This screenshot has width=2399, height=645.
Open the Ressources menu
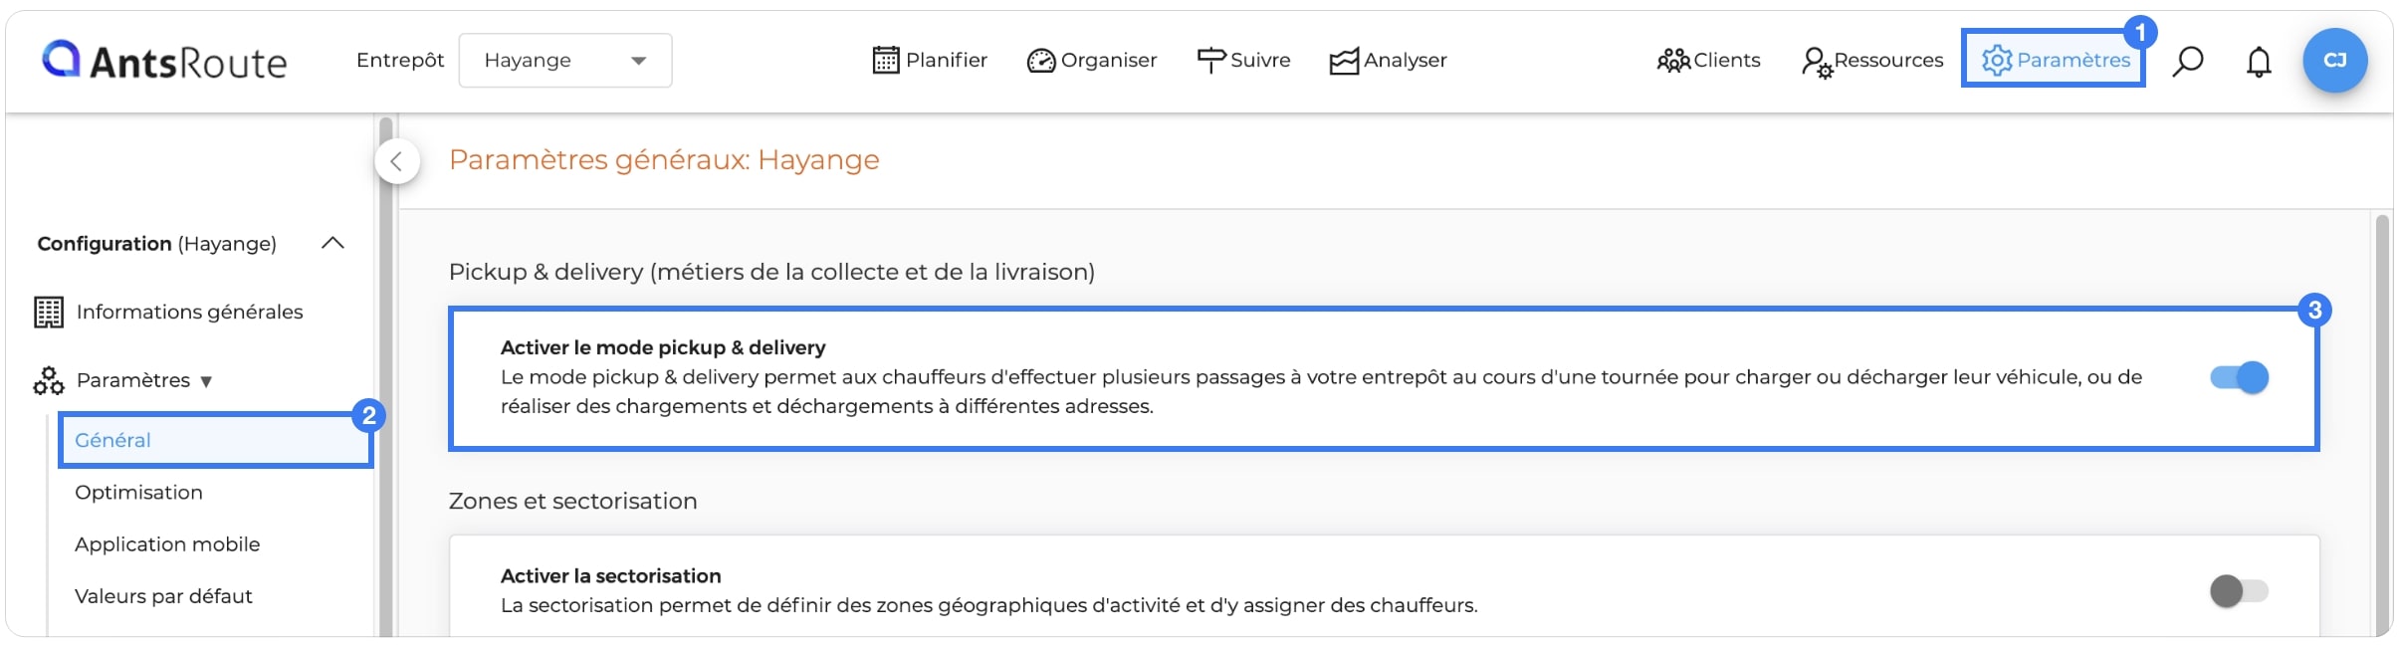(x=1872, y=61)
